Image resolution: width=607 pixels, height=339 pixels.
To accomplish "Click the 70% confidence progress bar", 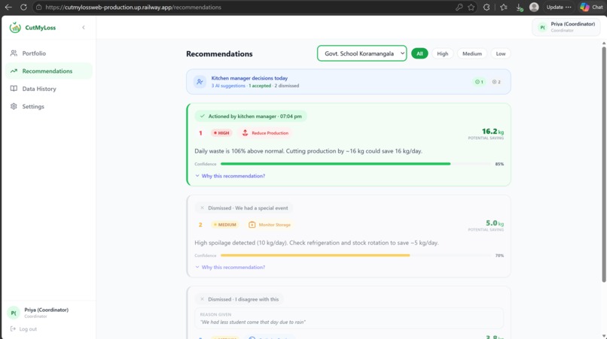I will click(x=355, y=256).
